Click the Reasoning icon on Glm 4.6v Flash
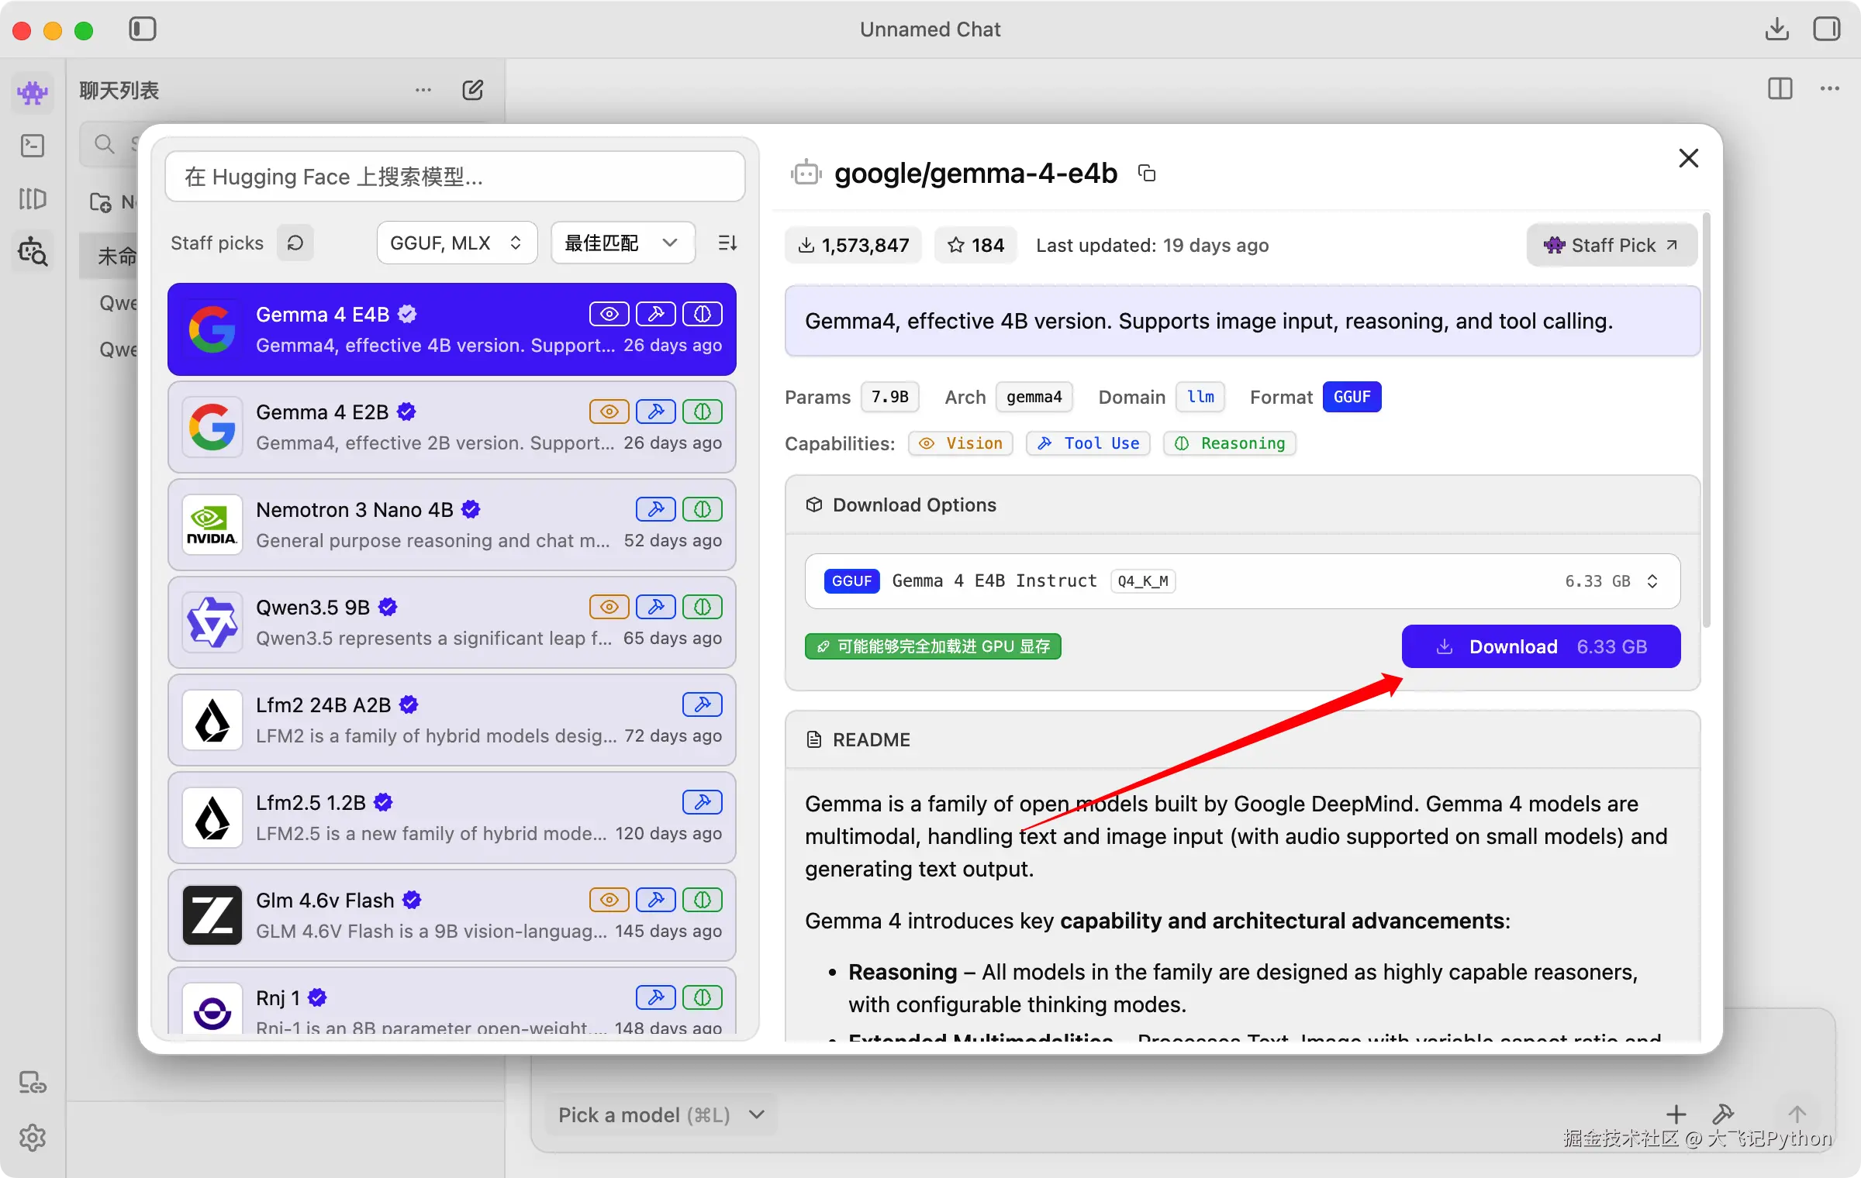 (x=703, y=900)
